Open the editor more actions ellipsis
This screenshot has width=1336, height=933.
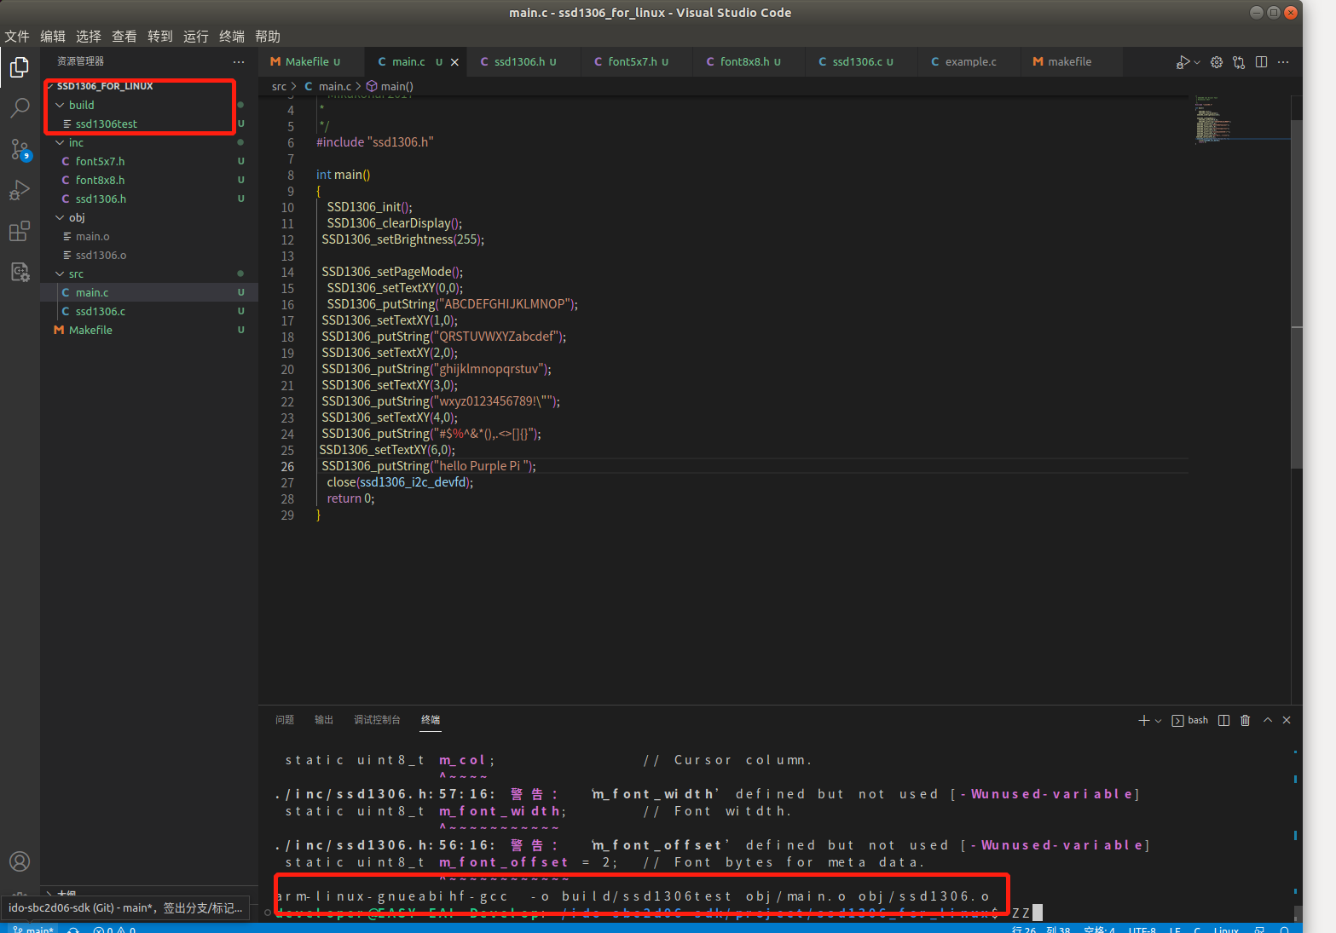click(x=1283, y=61)
